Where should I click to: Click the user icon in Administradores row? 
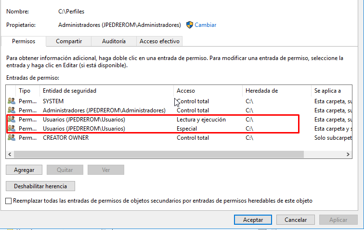click(x=12, y=110)
